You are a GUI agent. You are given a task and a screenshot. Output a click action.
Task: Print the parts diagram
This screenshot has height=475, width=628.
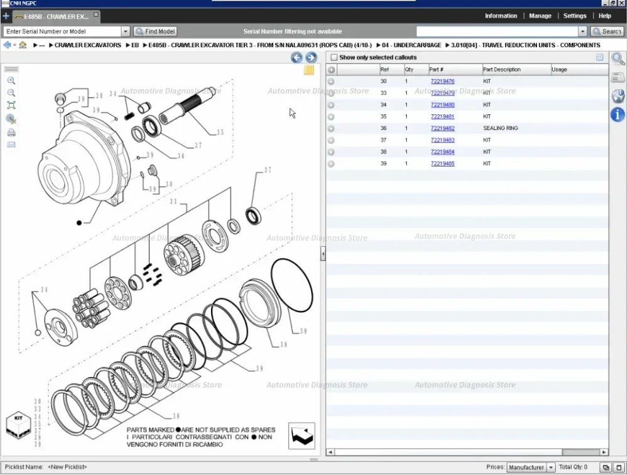[x=11, y=133]
